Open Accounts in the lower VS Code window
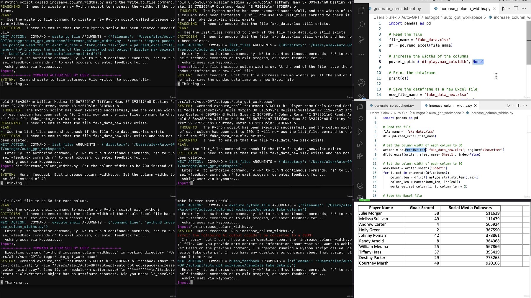 [x=360, y=186]
